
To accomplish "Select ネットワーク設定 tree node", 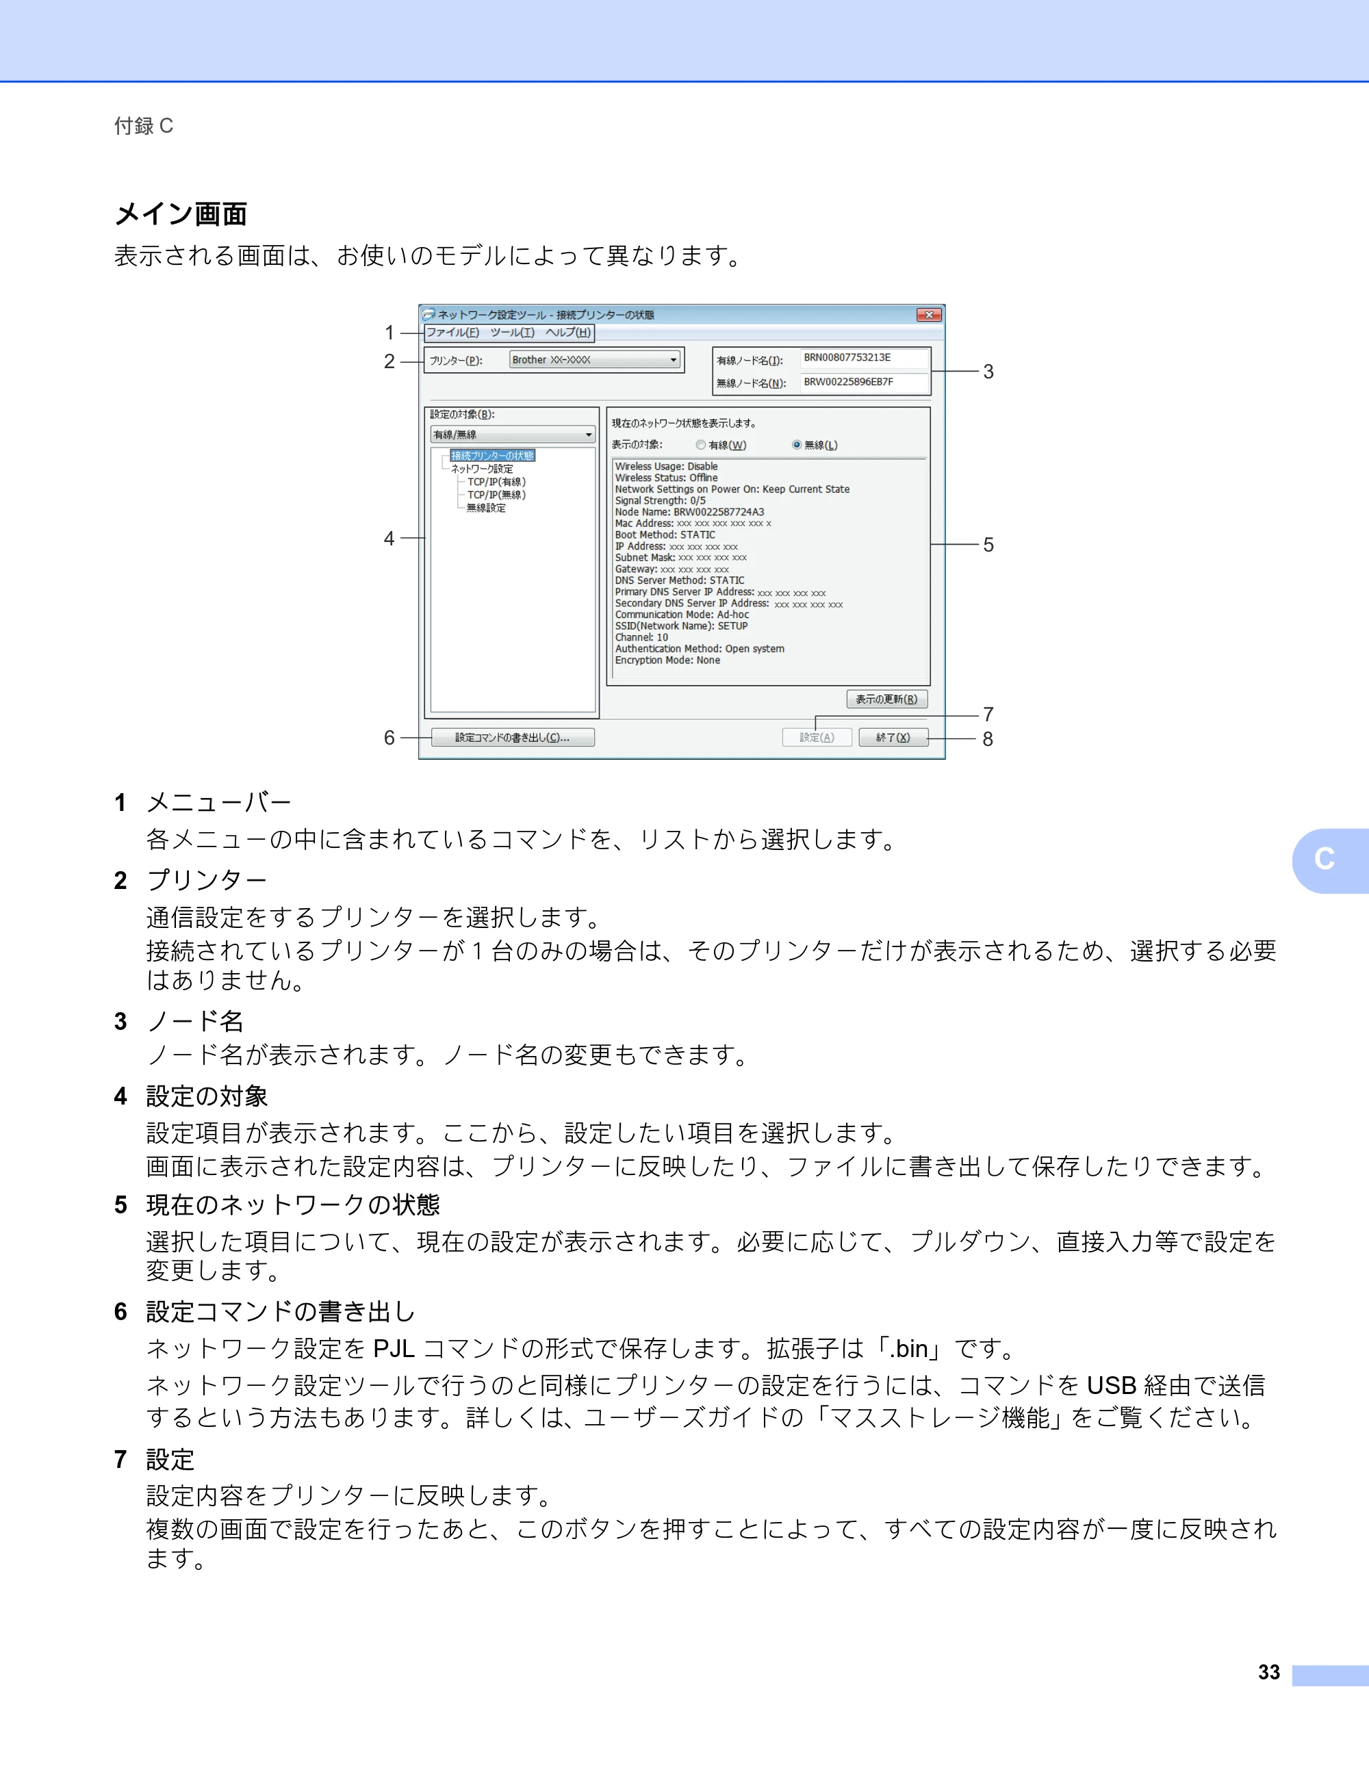I will click(x=481, y=469).
